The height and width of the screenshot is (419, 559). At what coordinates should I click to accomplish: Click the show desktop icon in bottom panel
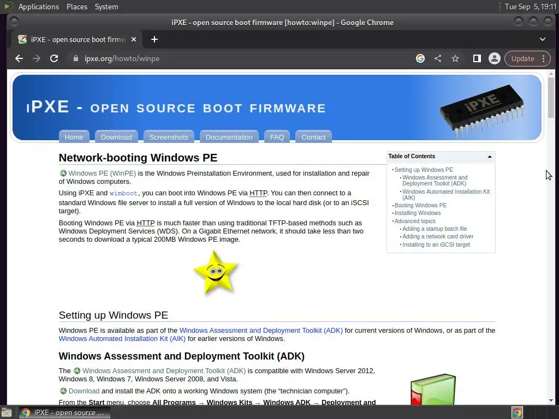(x=7, y=412)
